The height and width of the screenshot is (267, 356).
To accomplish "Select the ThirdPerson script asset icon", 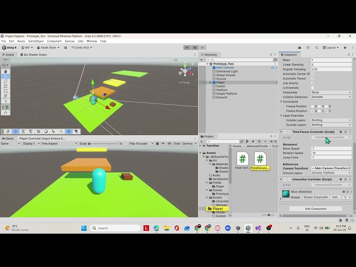I will tap(260, 158).
